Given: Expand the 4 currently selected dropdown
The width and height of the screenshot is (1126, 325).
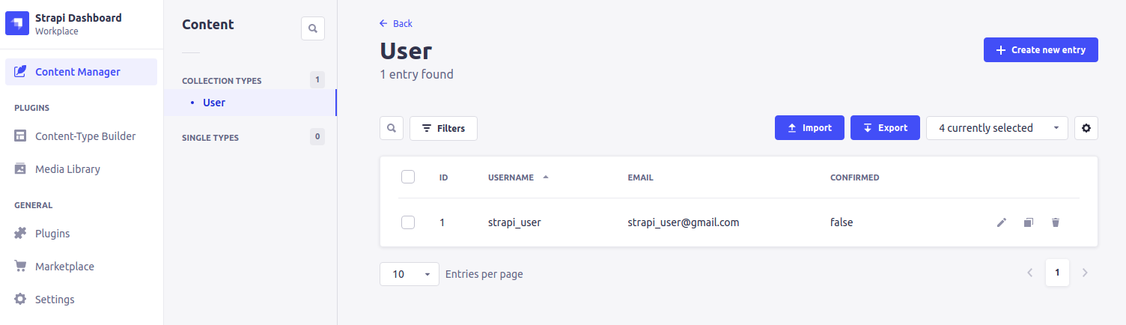Looking at the screenshot, I should tap(997, 128).
